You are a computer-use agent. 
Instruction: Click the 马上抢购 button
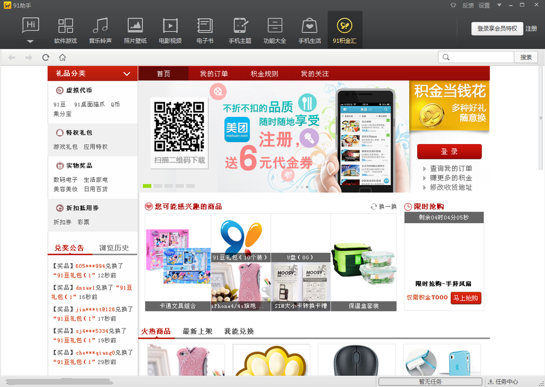click(466, 298)
